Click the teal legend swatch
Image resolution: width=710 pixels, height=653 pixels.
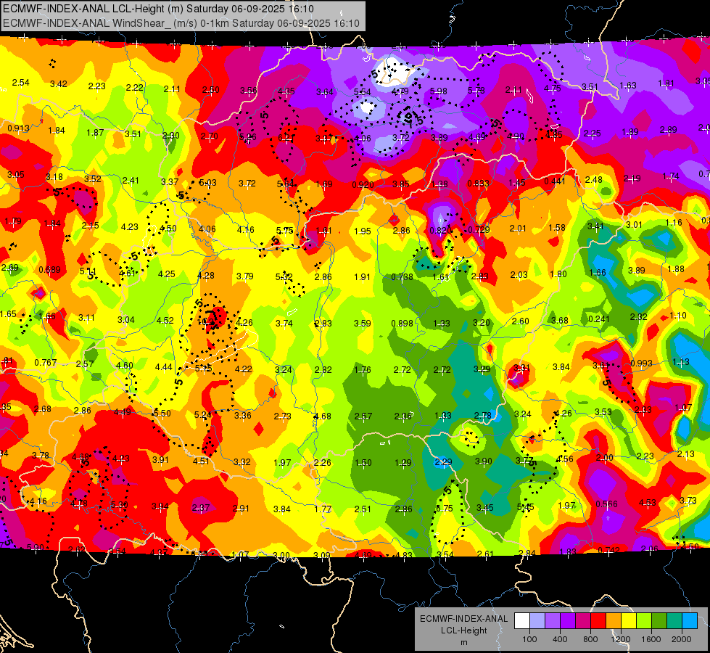point(674,621)
